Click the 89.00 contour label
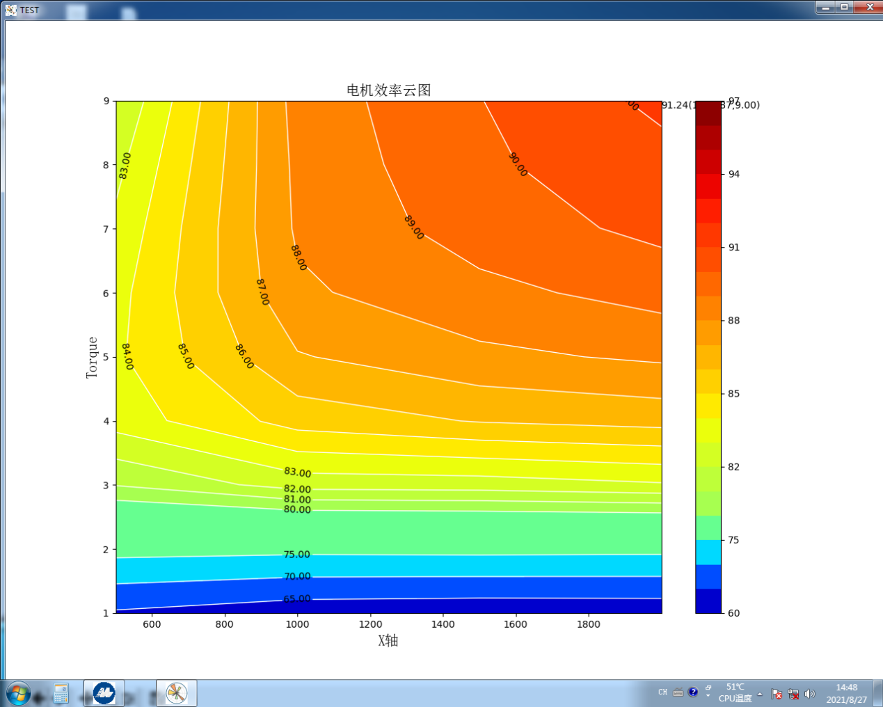This screenshot has width=883, height=707. pyautogui.click(x=413, y=228)
